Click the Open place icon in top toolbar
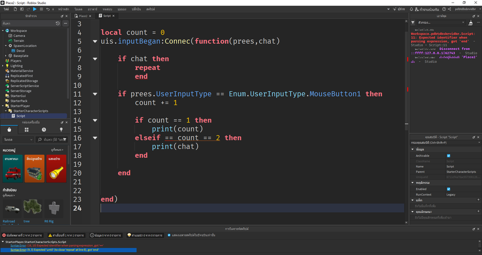 21,9
